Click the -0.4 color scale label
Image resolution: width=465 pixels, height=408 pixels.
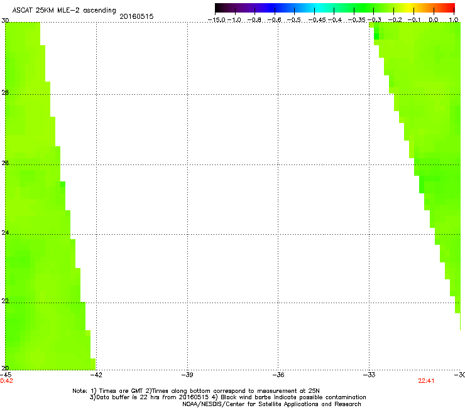point(334,20)
